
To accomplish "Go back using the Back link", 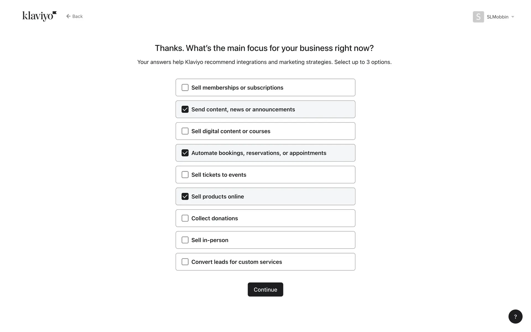I will [77, 16].
